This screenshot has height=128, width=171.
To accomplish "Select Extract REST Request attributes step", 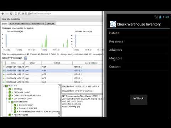I will (x=27, y=95).
